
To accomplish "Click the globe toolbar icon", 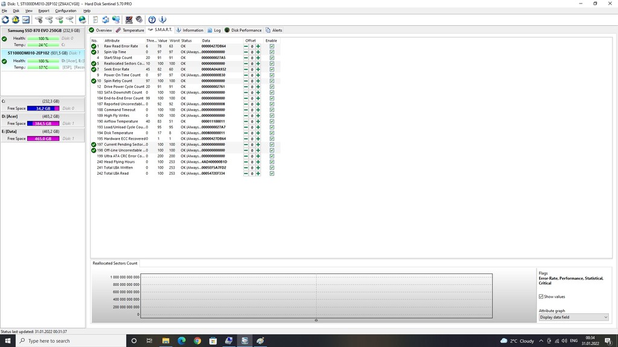I will click(82, 20).
